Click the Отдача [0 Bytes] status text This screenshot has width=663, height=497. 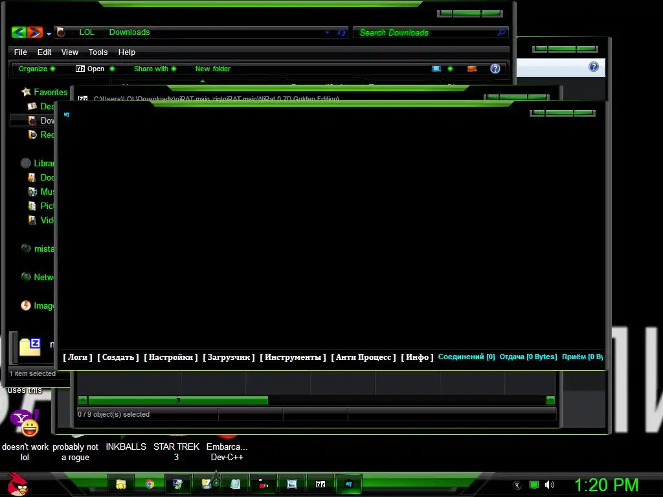point(528,357)
